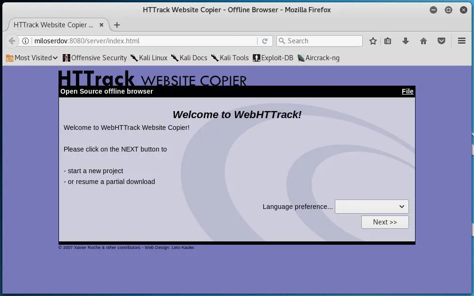Maximize the Firefox window

[449, 10]
